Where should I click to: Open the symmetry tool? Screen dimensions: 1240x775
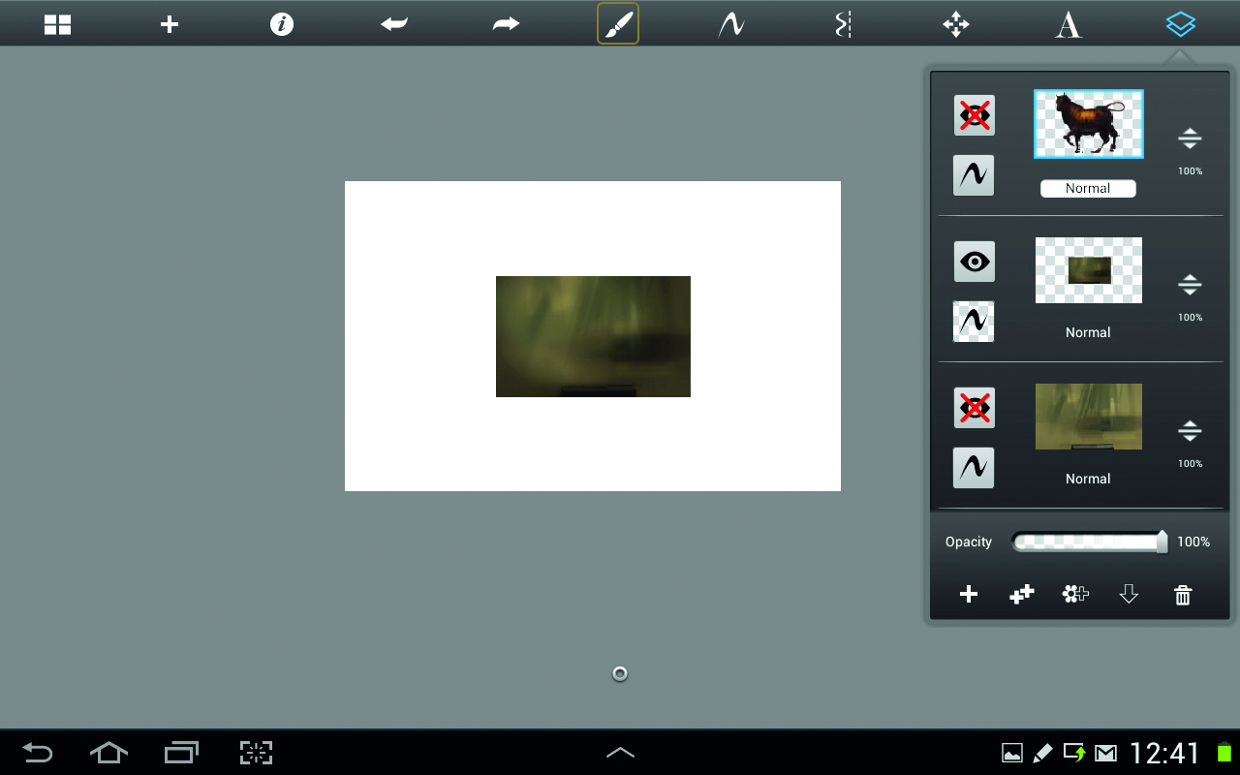[843, 25]
